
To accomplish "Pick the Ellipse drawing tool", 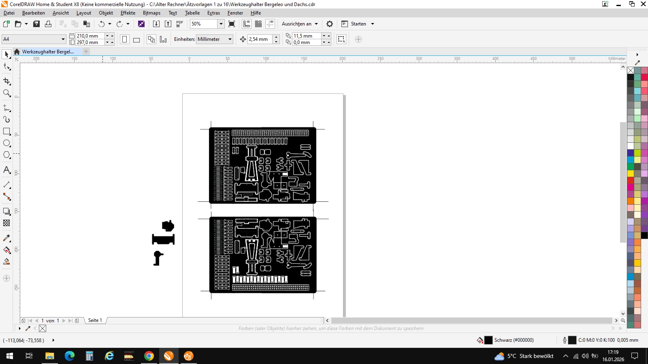I will (6, 143).
